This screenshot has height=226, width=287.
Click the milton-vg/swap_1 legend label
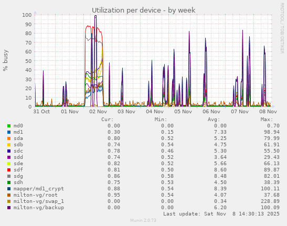[39, 201]
